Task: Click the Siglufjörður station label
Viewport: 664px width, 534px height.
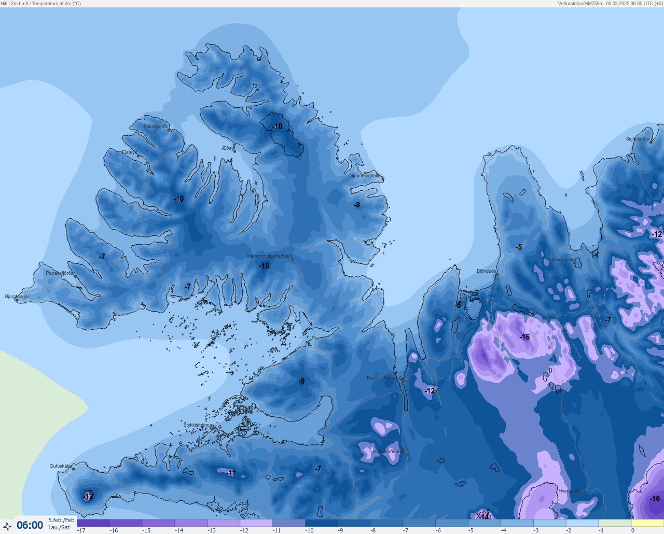Action: [638, 139]
